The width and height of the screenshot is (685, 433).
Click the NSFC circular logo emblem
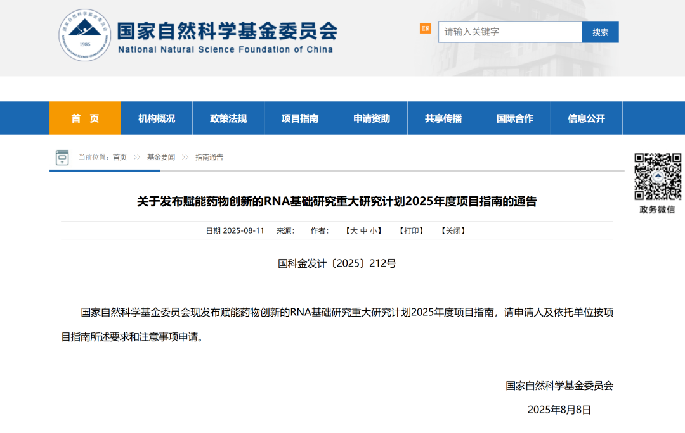pos(85,35)
